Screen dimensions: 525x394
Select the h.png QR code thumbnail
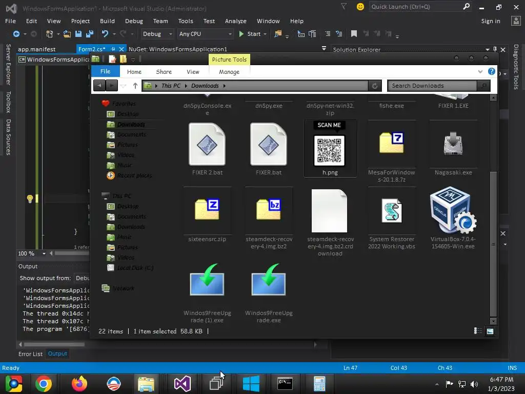[x=330, y=148]
